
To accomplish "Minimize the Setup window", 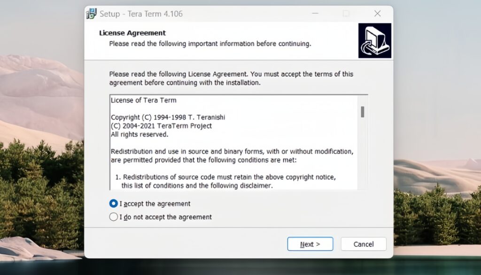I will [315, 14].
